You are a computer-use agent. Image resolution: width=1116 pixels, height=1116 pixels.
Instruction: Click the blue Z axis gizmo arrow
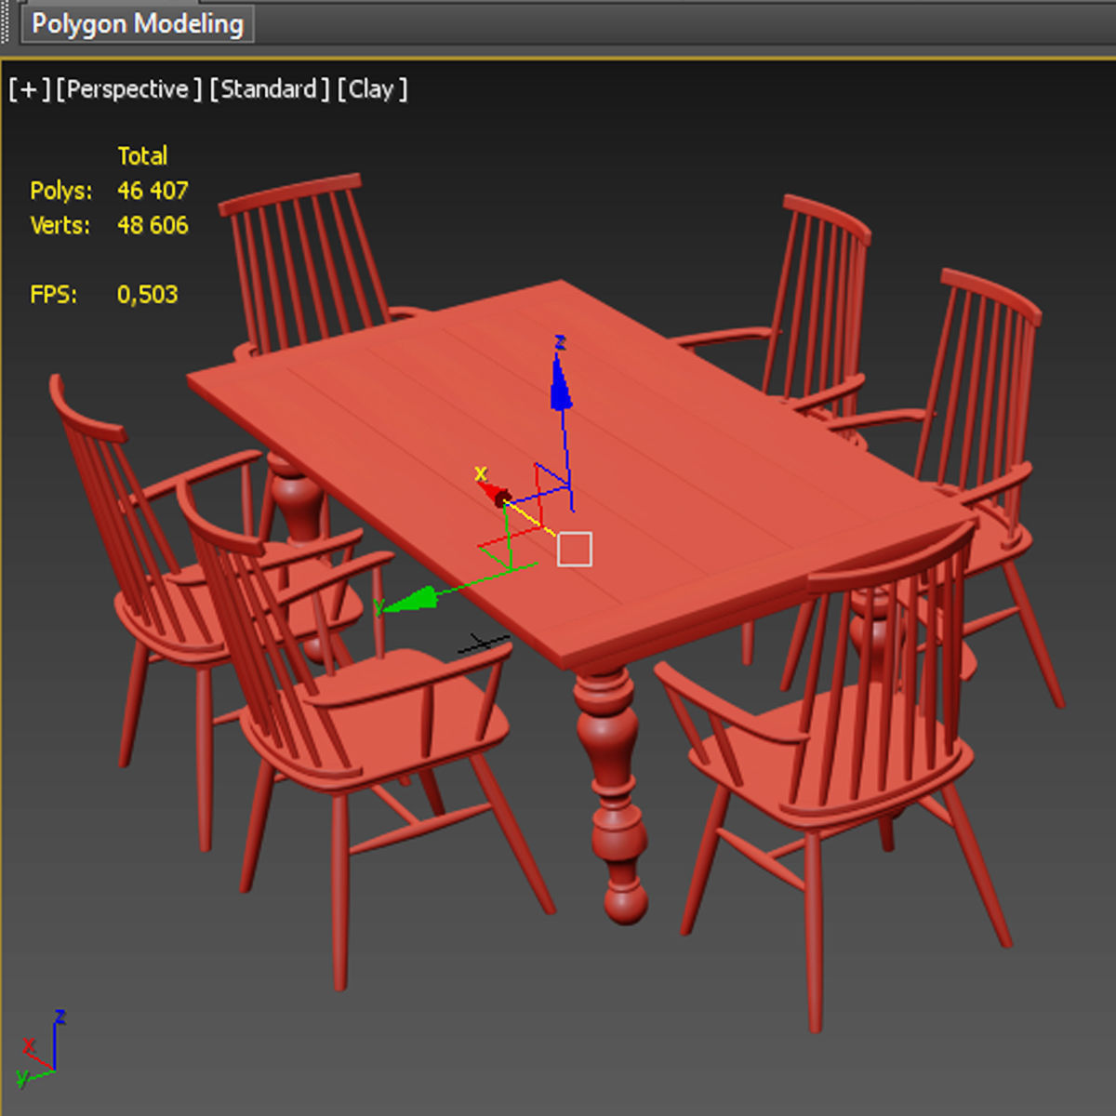(x=560, y=381)
